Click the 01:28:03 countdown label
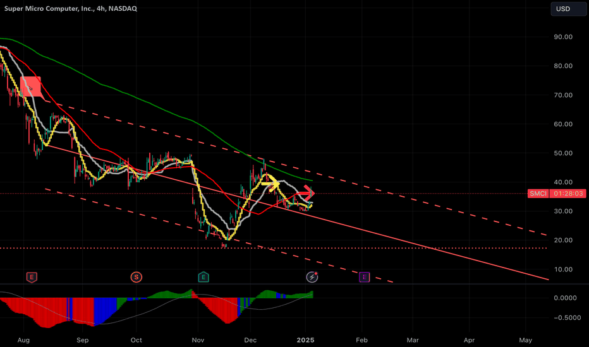The image size is (589, 347). click(568, 194)
